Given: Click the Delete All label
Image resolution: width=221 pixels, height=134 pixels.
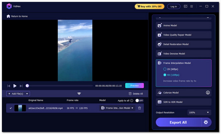Looking at the screenshot, I should click(x=138, y=94).
